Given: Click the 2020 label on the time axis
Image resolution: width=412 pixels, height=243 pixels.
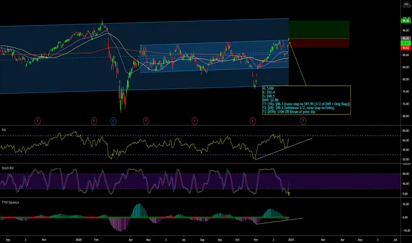Looking at the screenshot, I should [x=79, y=240].
